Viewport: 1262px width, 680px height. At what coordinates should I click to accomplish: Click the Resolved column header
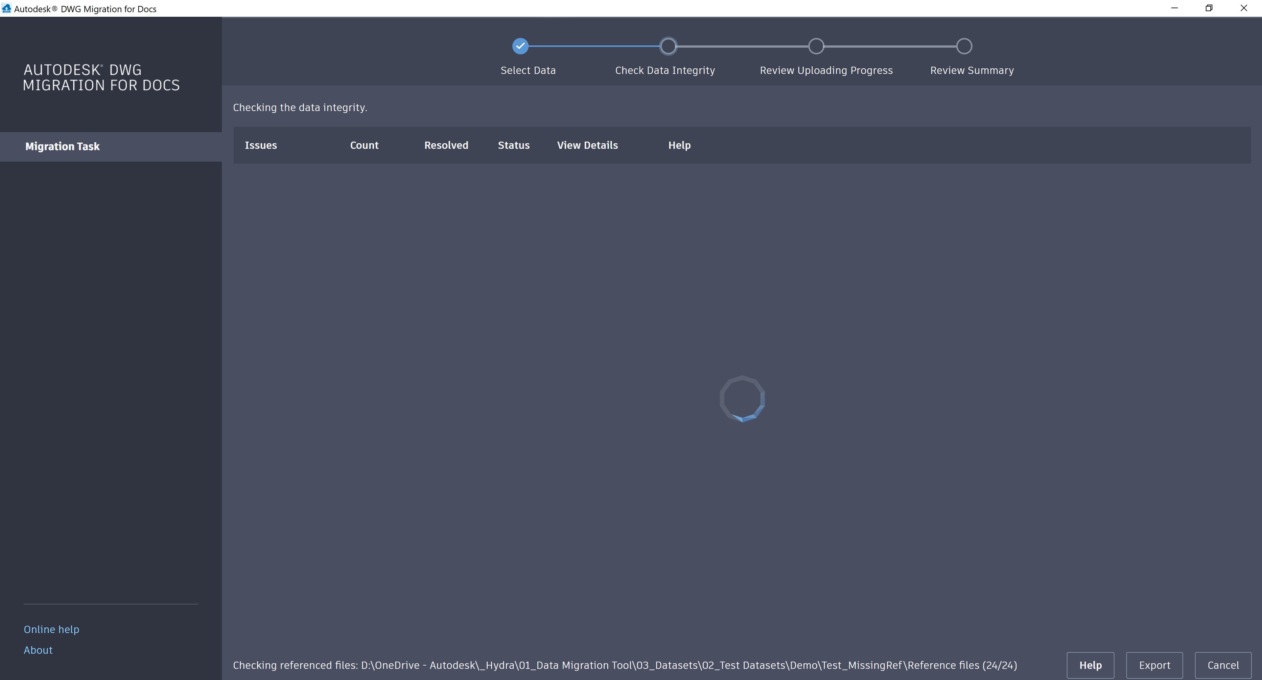click(446, 146)
